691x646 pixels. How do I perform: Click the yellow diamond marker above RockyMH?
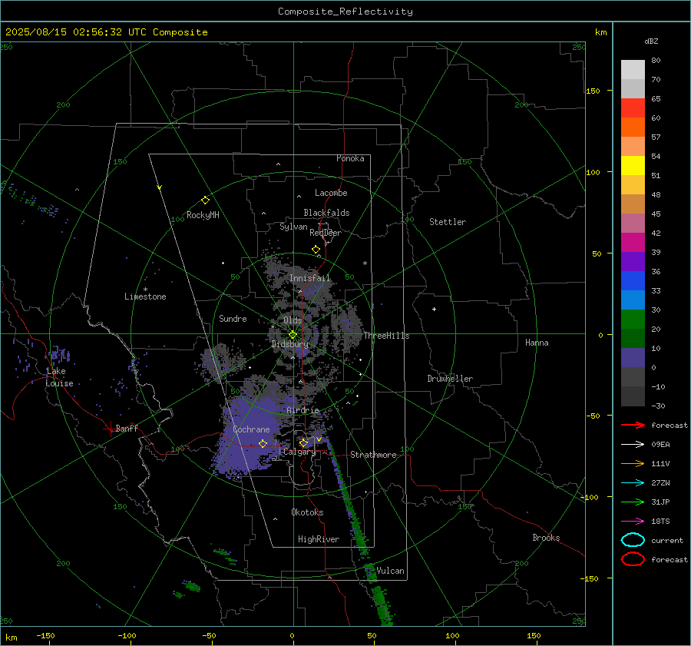coord(205,200)
